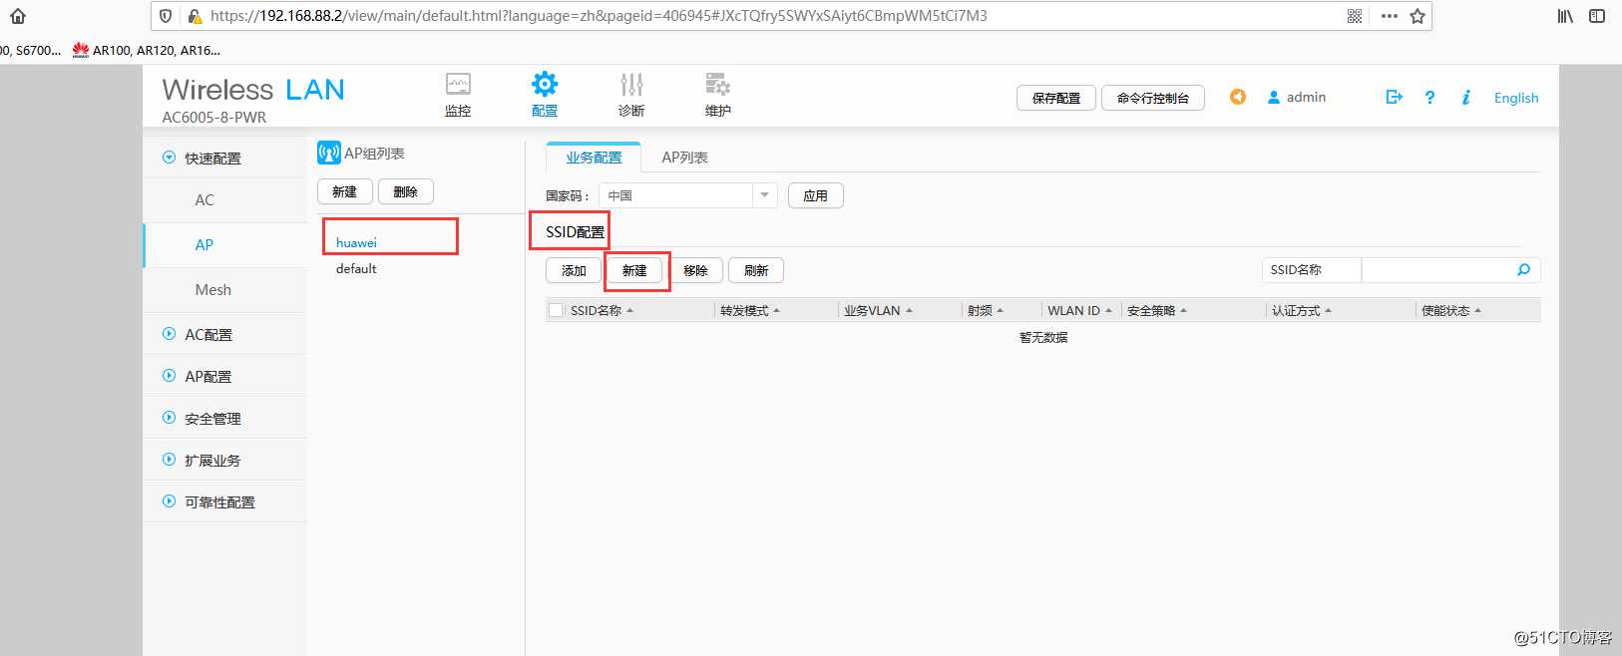Open the 配置 gear configuration section
Viewport: 1622px width, 656px height.
[x=545, y=95]
